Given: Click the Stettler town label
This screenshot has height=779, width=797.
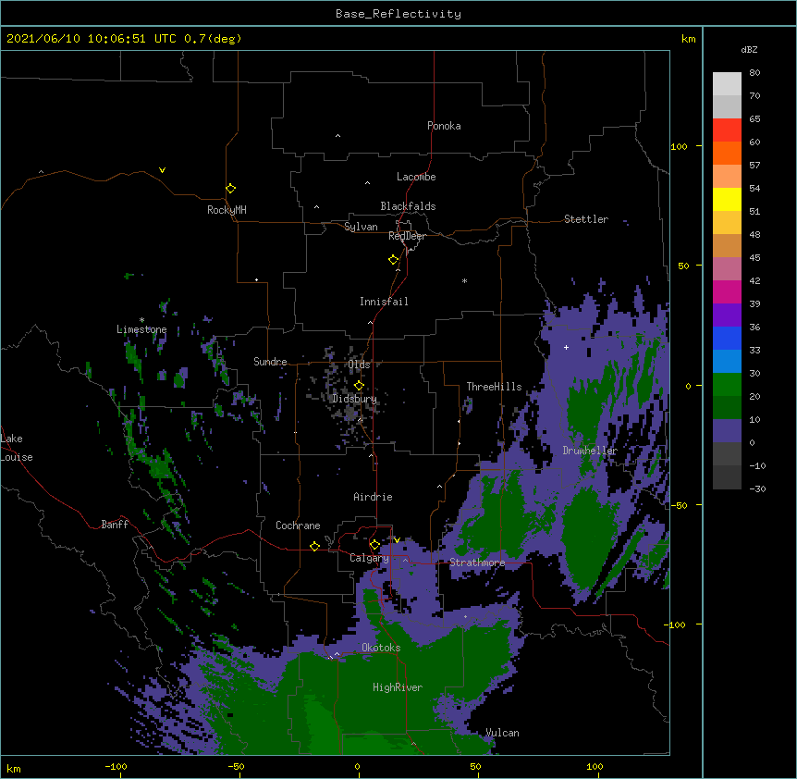Looking at the screenshot, I should [586, 219].
